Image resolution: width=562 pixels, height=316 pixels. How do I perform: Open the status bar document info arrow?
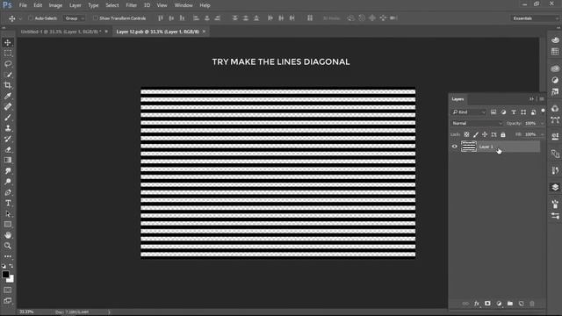coord(109,312)
